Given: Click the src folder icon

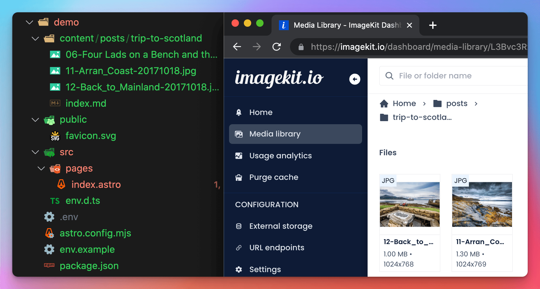Looking at the screenshot, I should tap(49, 152).
